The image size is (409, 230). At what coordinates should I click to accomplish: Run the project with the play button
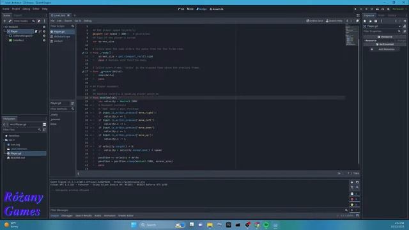[x=355, y=9]
